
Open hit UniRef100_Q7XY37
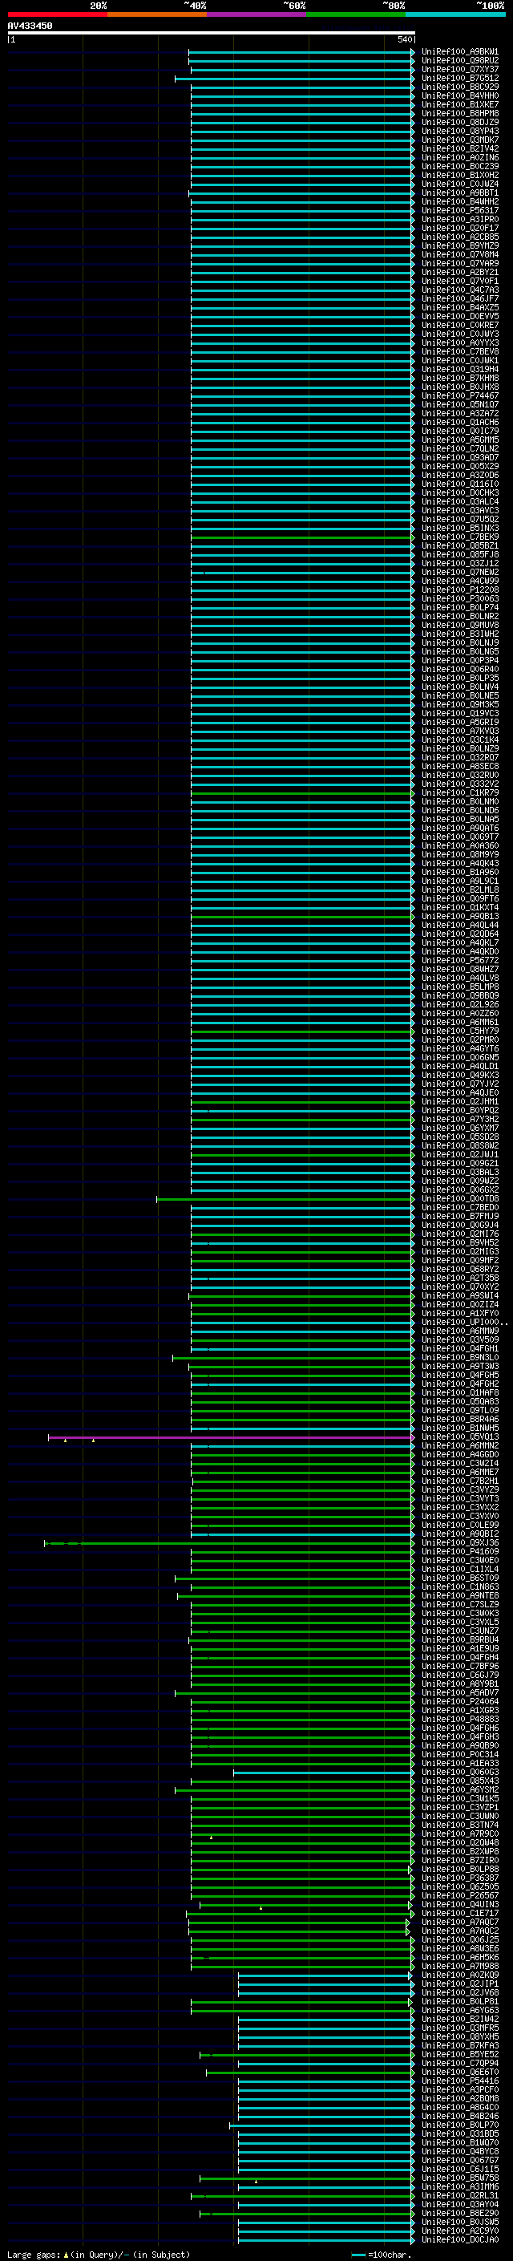click(460, 69)
